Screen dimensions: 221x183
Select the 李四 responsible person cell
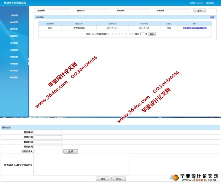169,28
